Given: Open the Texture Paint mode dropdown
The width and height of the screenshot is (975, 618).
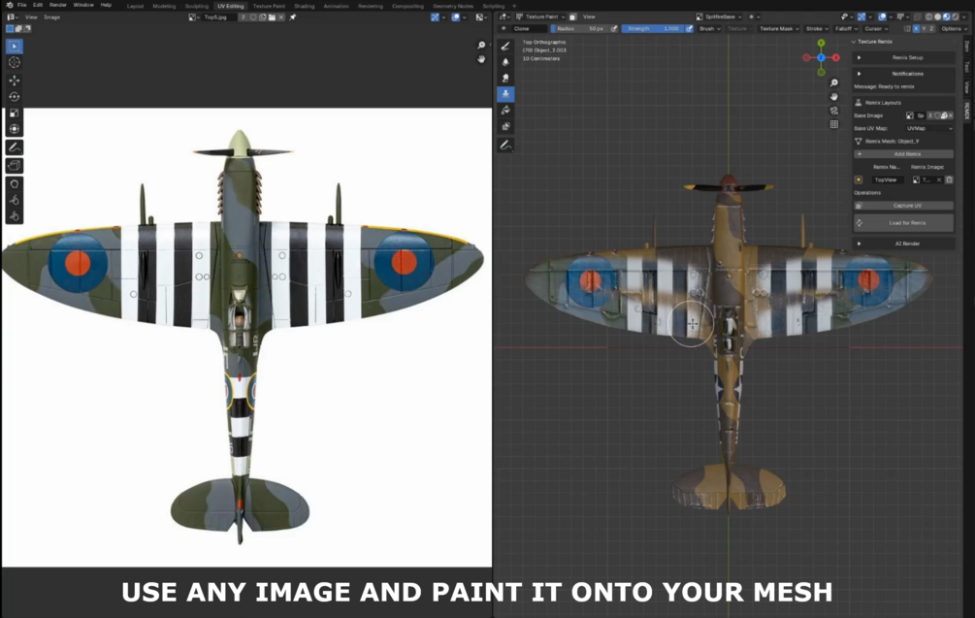Looking at the screenshot, I should pos(541,16).
